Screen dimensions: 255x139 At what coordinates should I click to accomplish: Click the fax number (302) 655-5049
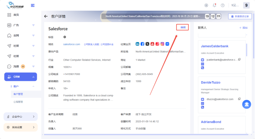144,74
